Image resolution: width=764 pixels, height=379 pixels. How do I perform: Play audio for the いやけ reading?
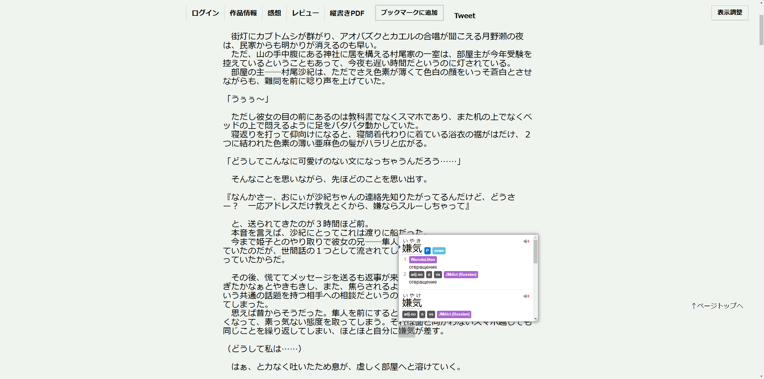(x=526, y=296)
